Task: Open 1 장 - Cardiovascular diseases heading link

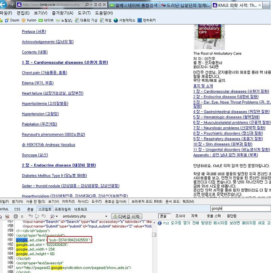Action: [x=65, y=63]
